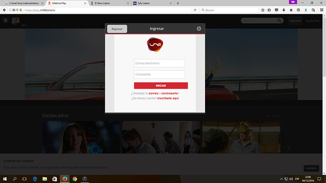Go back with the browser back arrow
326x183 pixels.
pyautogui.click(x=4, y=10)
